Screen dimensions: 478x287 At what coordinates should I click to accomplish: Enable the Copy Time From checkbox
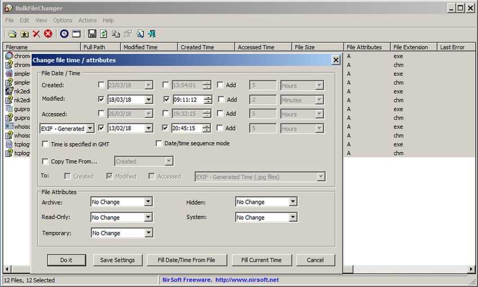45,161
